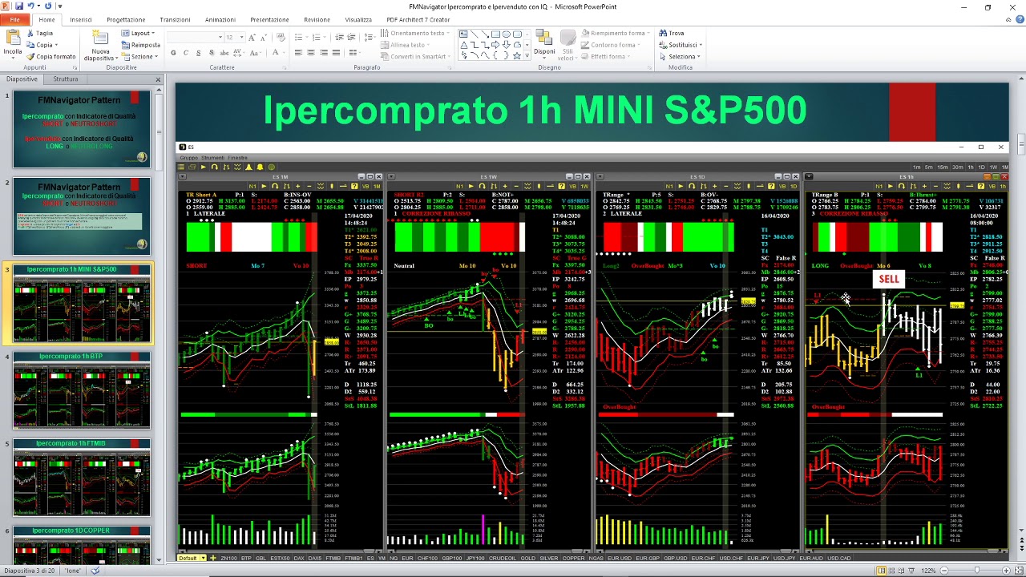Reset slide with Reimposta
Viewport: 1026px width, 577px height.
(141, 45)
